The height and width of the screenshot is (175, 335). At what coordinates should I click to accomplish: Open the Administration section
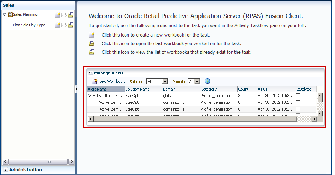[x=25, y=170]
